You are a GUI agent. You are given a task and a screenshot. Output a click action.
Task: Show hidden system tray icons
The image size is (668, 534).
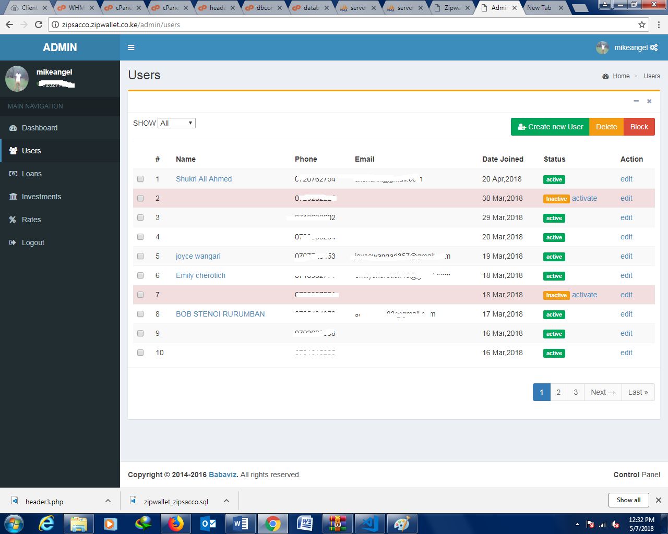click(577, 524)
